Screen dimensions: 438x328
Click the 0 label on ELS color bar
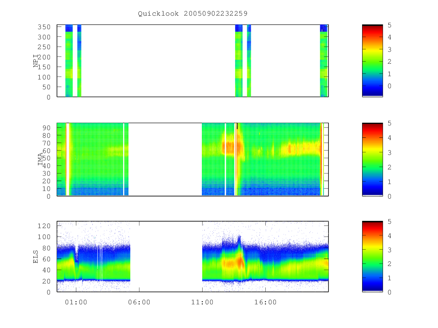click(x=390, y=292)
